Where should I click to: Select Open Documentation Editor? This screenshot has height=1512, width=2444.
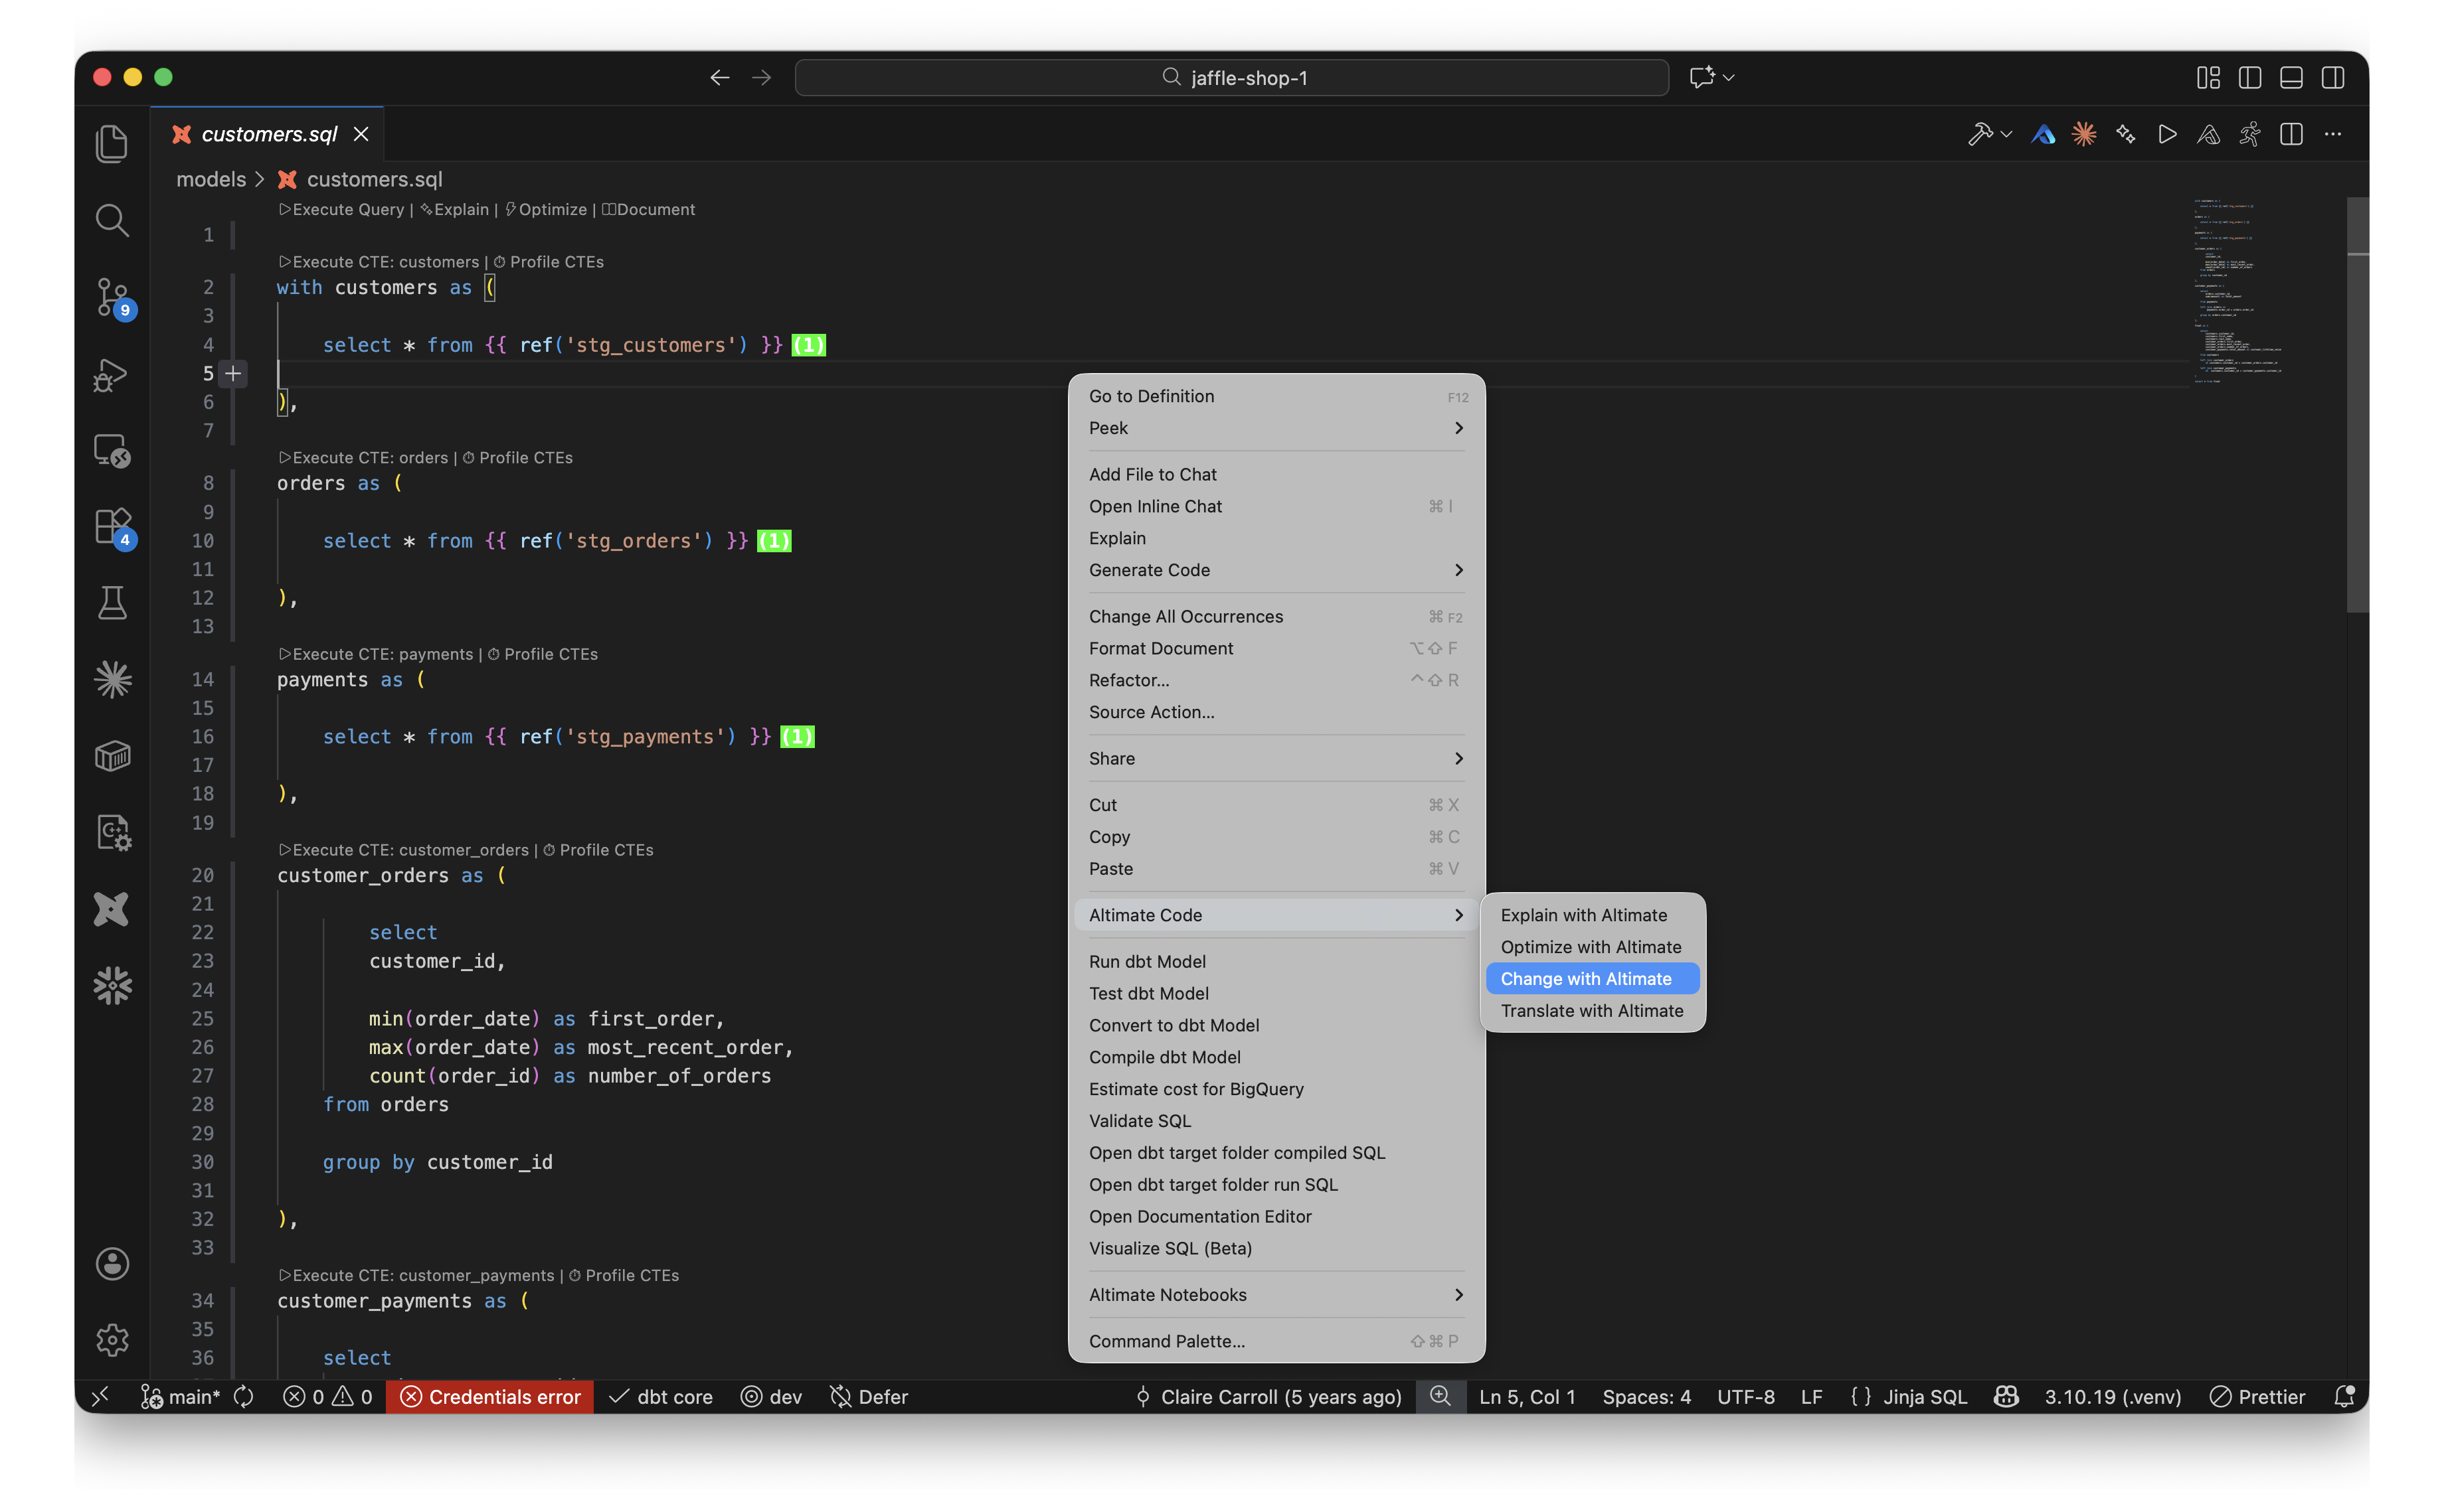[x=1276, y=1216]
